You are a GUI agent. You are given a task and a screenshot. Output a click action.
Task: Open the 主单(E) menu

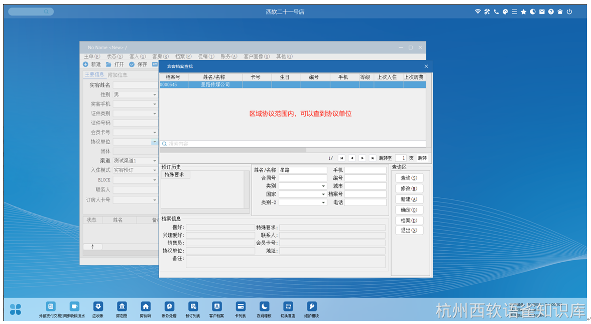click(x=92, y=56)
